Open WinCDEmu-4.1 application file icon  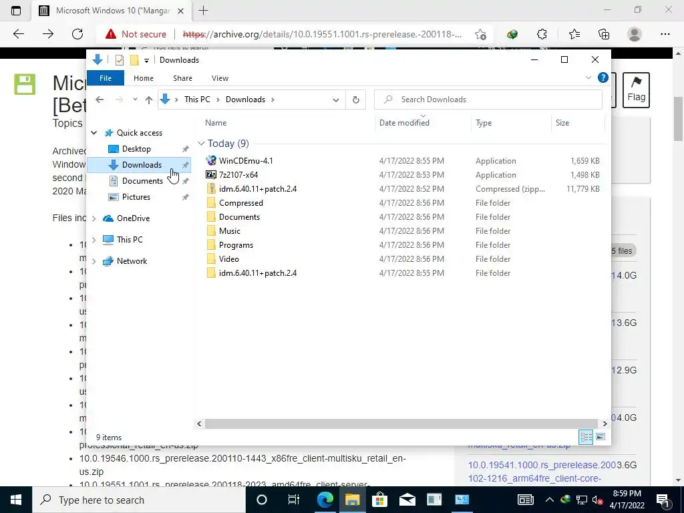(x=211, y=160)
